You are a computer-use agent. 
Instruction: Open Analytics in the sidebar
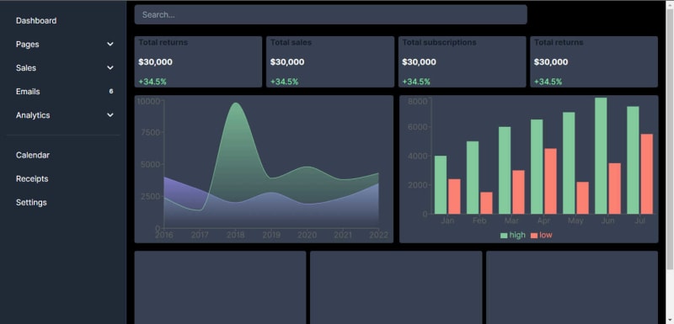tap(33, 115)
